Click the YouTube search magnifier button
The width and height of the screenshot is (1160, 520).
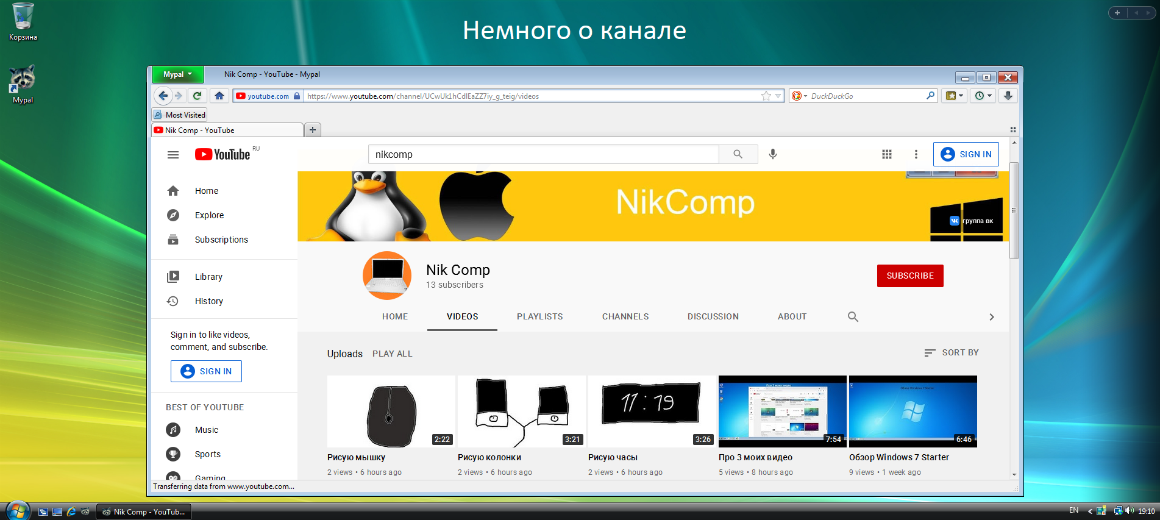click(x=738, y=154)
